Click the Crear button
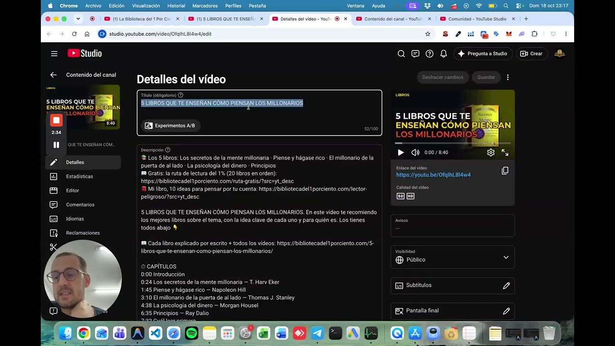615x346 pixels. [531, 54]
